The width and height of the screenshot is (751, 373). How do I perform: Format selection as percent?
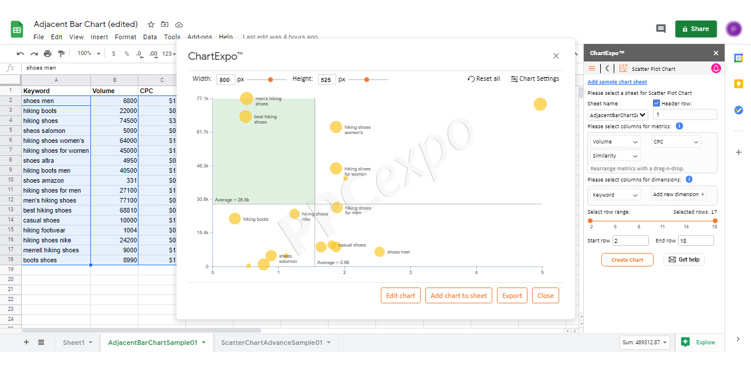point(127,53)
